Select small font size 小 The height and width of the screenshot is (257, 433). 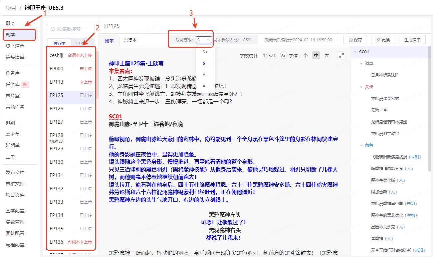[306, 56]
